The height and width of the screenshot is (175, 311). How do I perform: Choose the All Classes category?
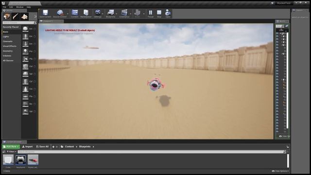coord(8,61)
